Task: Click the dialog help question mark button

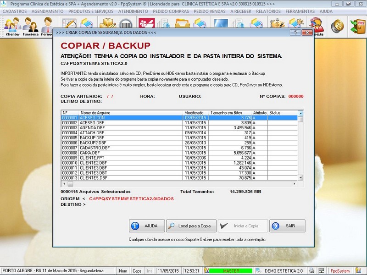Action: click(x=295, y=33)
